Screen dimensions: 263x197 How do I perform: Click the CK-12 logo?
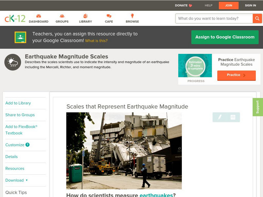[x=15, y=18]
